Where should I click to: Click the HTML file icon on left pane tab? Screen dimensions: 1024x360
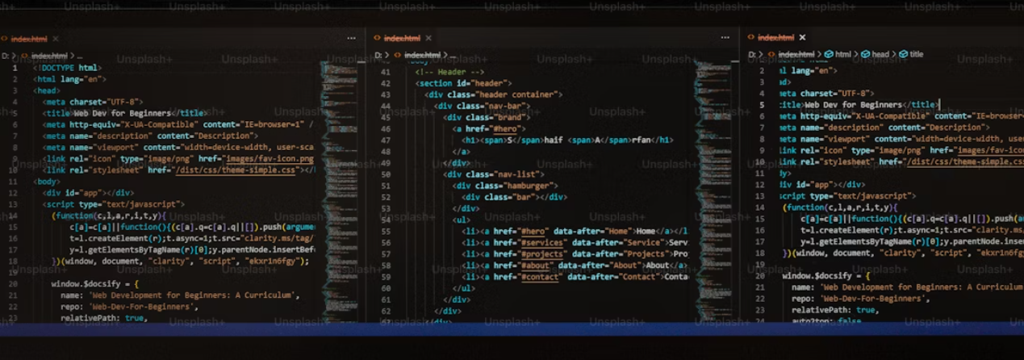coord(5,39)
